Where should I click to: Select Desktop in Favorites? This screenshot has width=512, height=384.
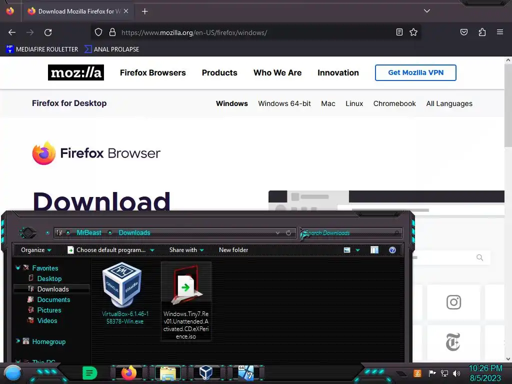pos(49,278)
